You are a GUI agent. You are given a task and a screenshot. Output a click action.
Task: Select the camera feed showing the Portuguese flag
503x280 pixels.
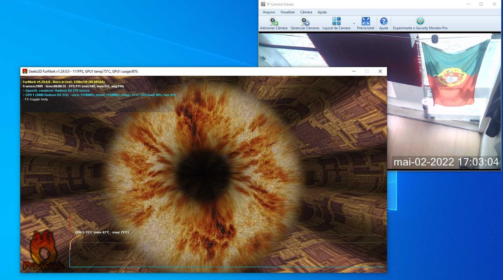click(x=380, y=102)
